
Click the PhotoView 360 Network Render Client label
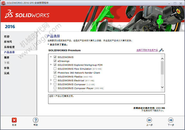coord(79,73)
